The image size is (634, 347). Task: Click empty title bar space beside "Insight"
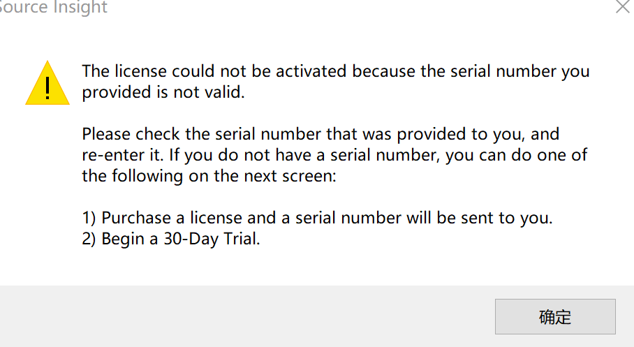360,7
